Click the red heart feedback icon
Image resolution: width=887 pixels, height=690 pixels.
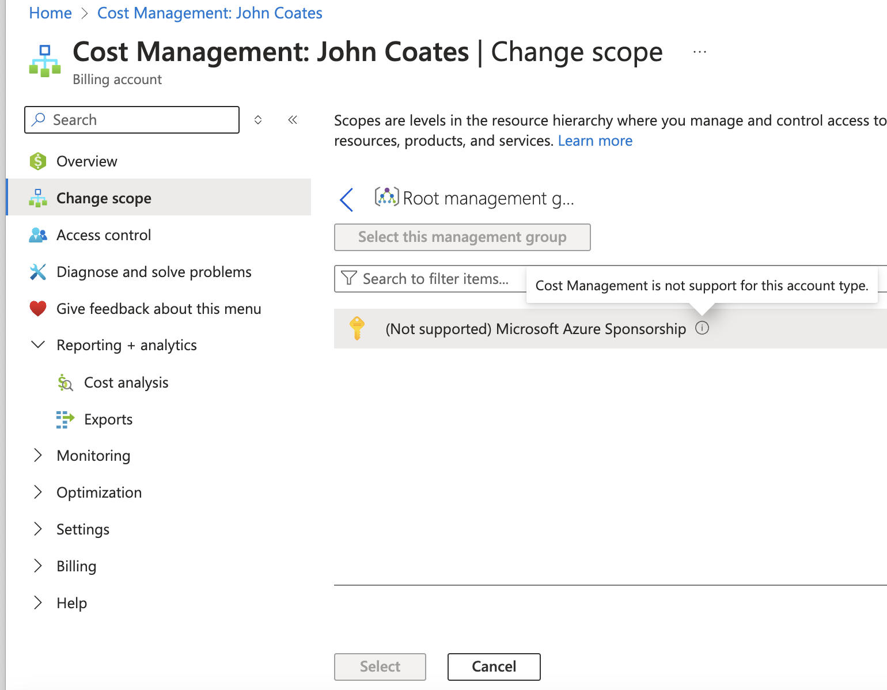click(38, 309)
